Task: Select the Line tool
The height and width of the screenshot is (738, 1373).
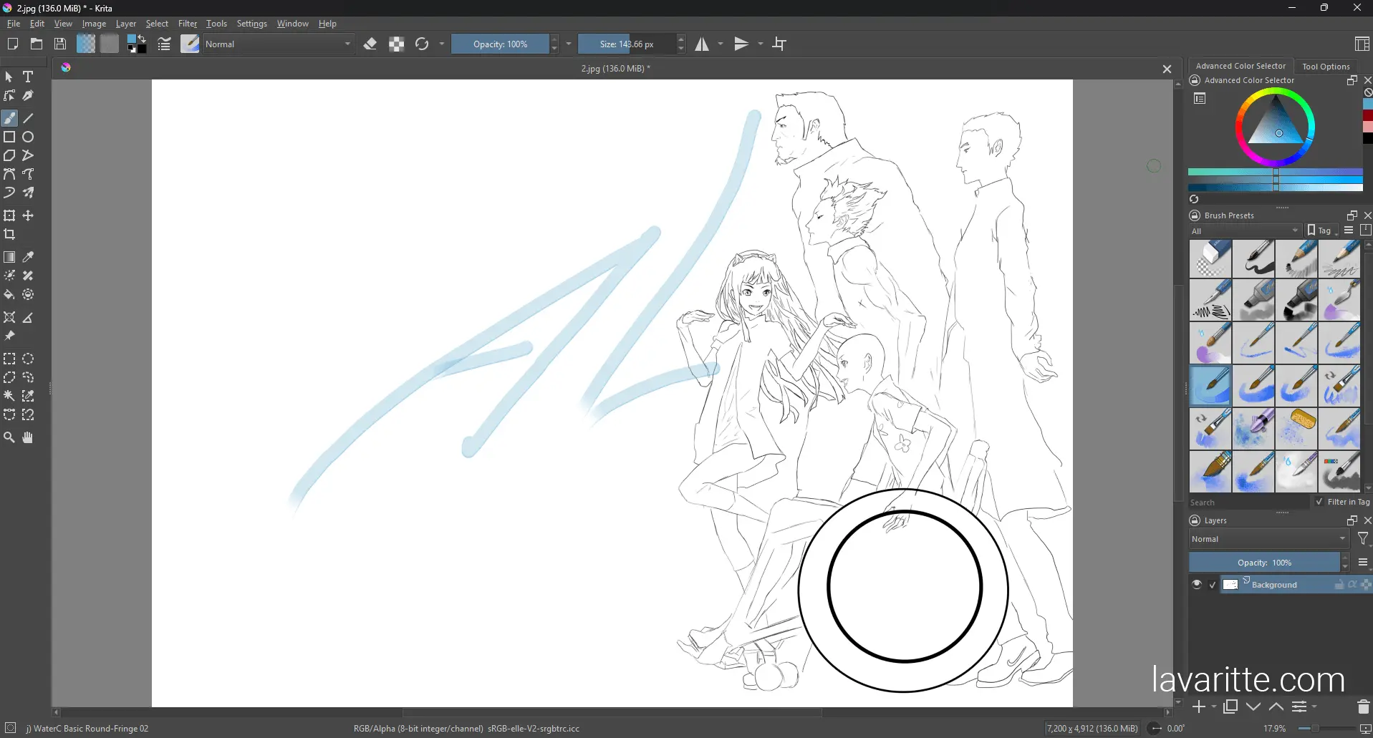Action: (28, 118)
